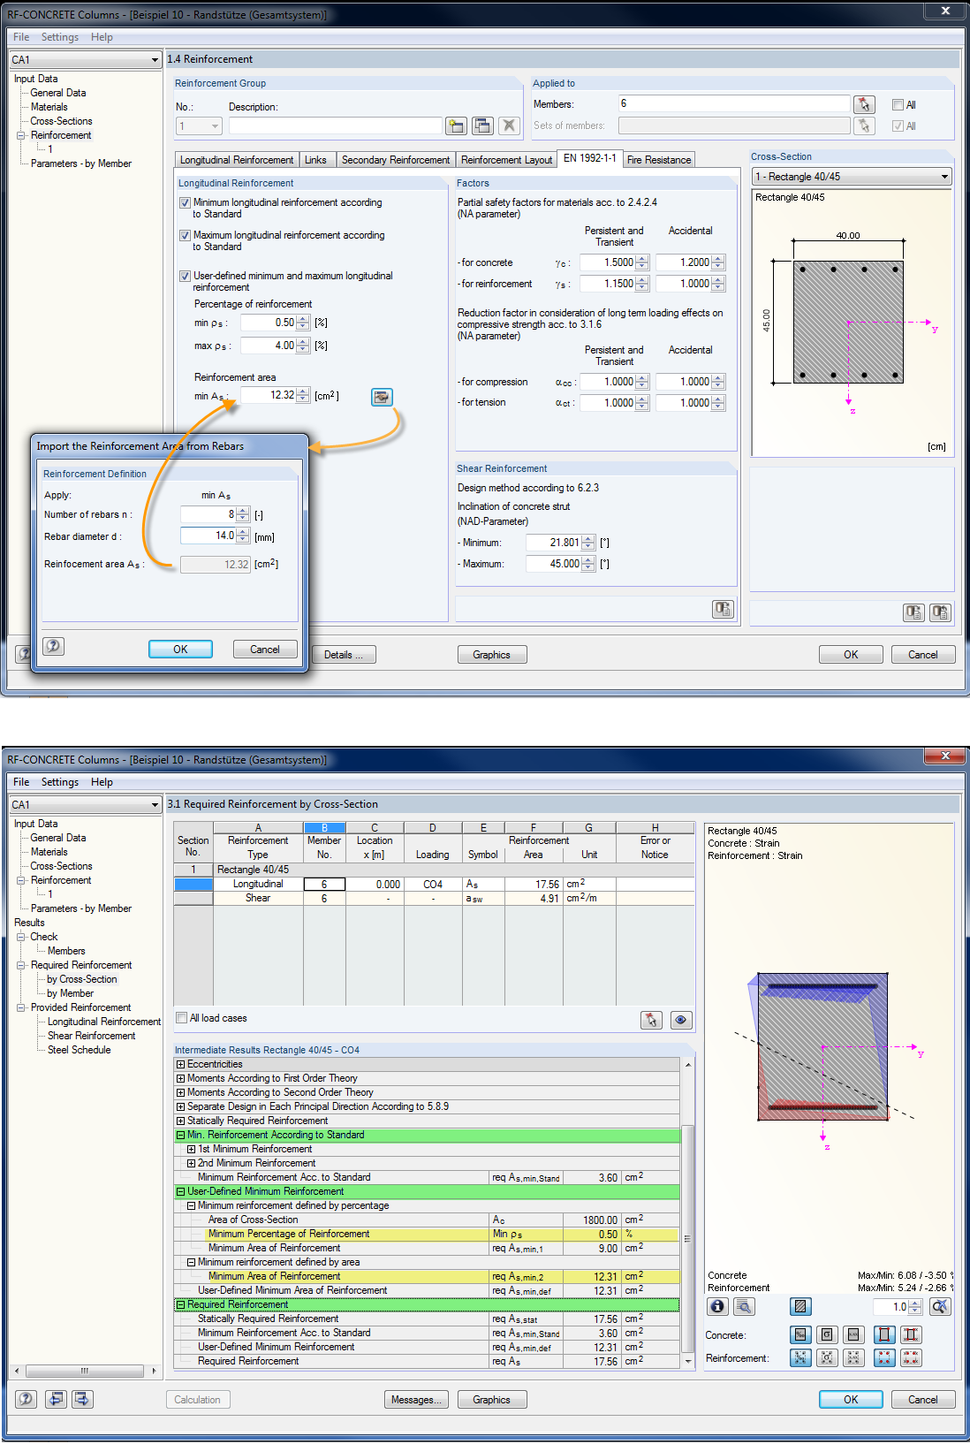This screenshot has height=1444, width=970.
Task: Toggle Maximum longitudinal reinforcement according to Standard
Action: pyautogui.click(x=185, y=235)
